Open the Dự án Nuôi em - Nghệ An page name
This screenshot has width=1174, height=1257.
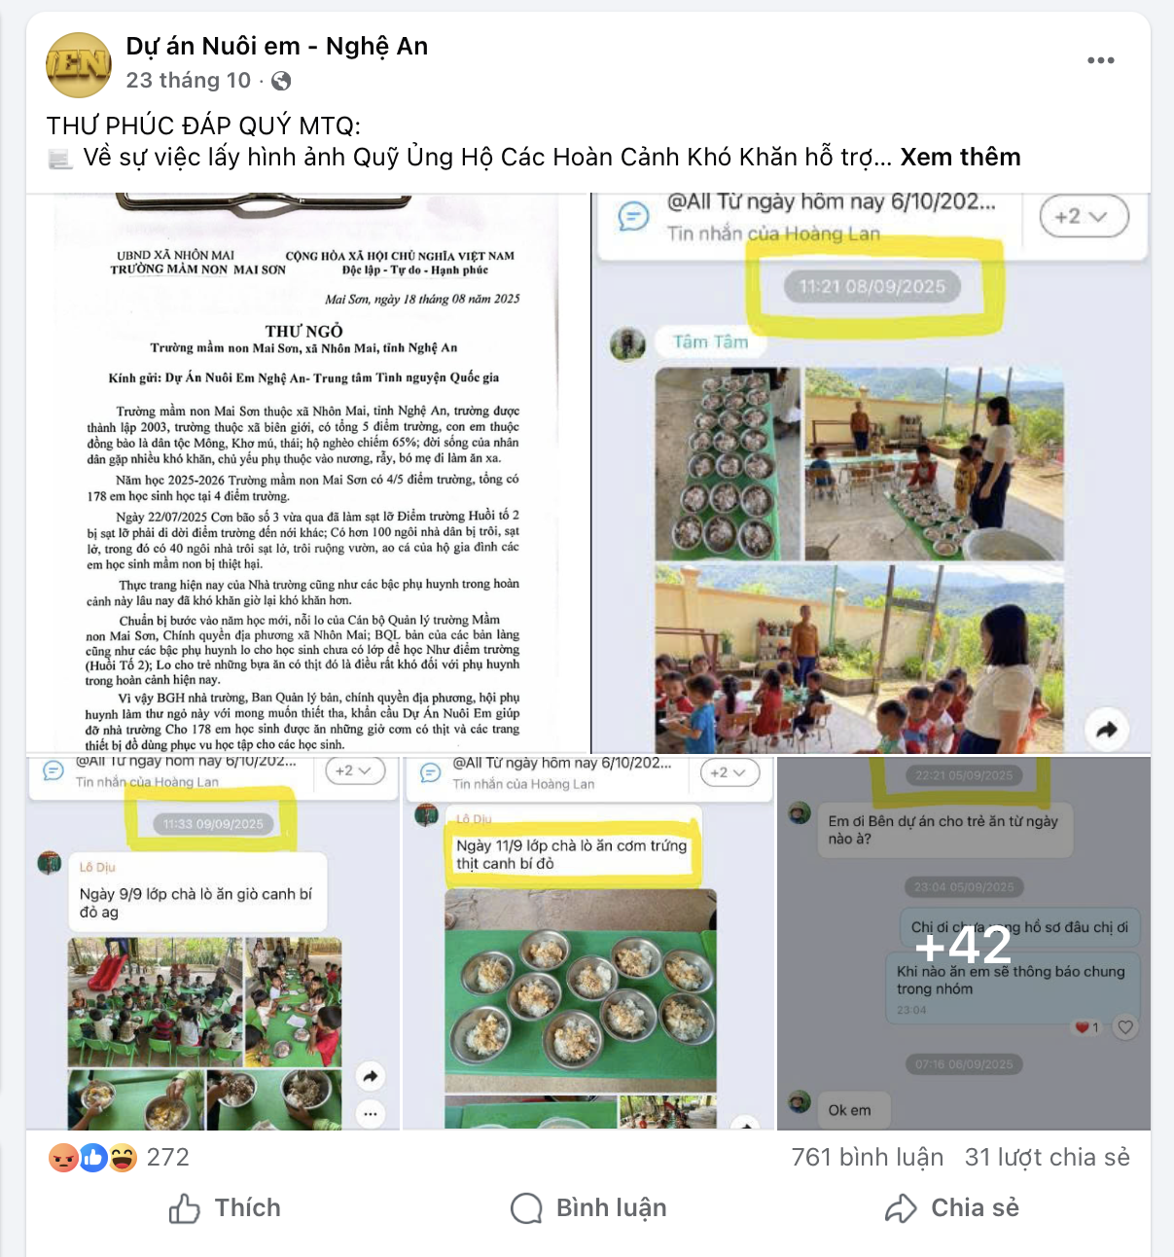point(277,47)
